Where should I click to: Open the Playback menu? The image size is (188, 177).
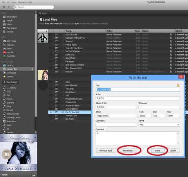pyautogui.click(x=22, y=2)
